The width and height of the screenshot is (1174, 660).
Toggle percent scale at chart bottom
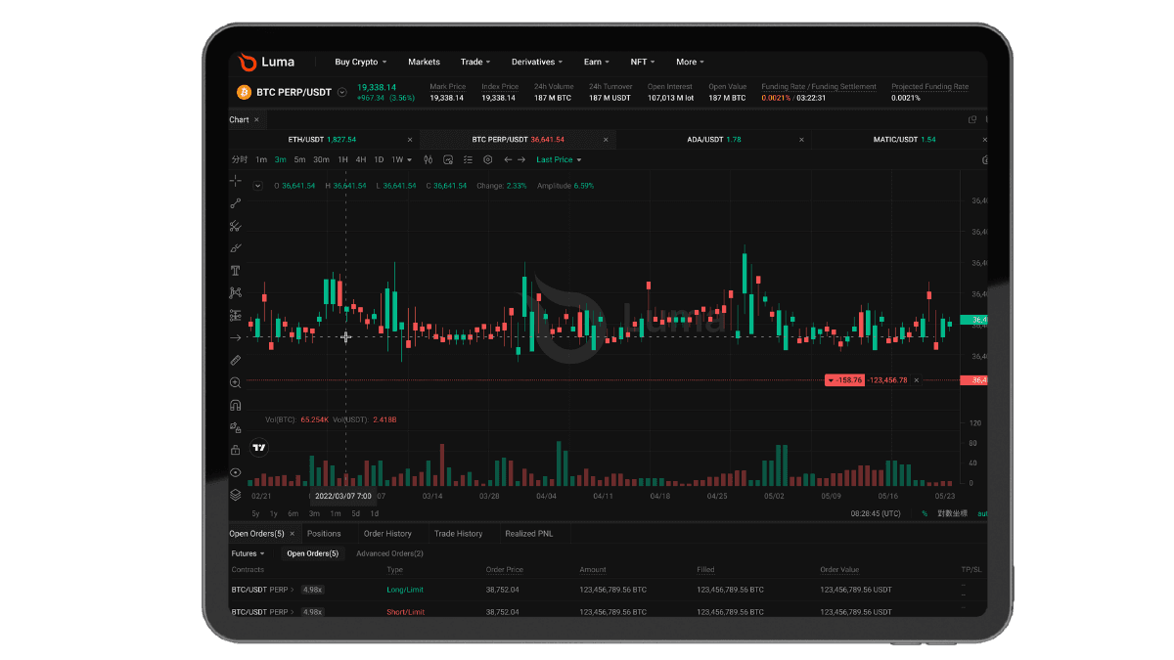[x=925, y=513]
